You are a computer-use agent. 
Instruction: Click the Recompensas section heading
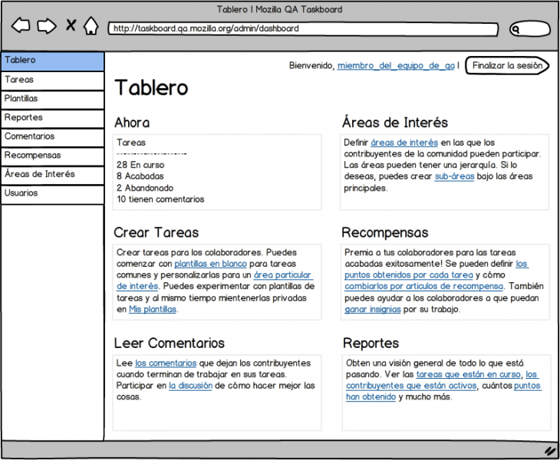(384, 233)
